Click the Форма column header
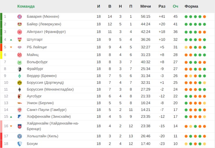Screen dimensions: 215x148 (191, 6)
